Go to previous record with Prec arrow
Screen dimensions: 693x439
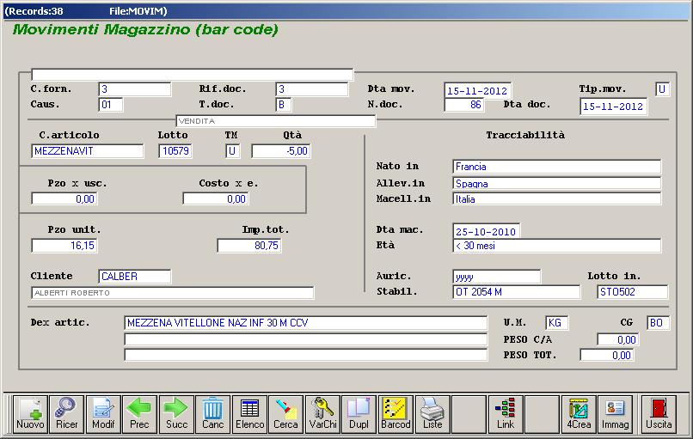[139, 413]
